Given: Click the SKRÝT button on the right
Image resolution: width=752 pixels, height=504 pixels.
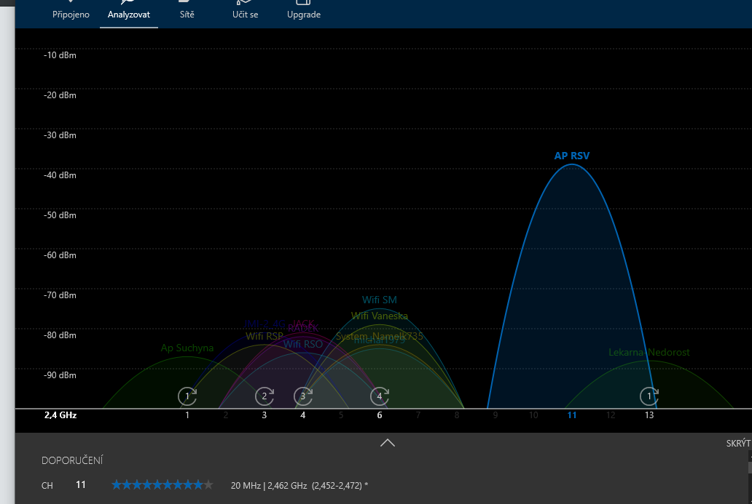Looking at the screenshot, I should 737,444.
